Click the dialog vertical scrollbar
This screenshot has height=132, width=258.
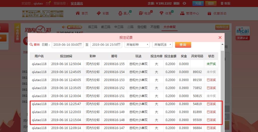coord(222,75)
